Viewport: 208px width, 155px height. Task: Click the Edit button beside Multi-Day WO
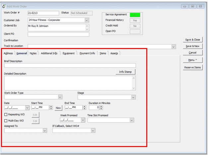tap(35, 121)
